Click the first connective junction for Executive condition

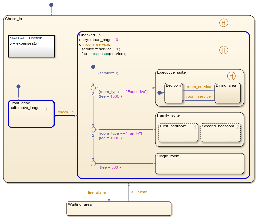93,88
